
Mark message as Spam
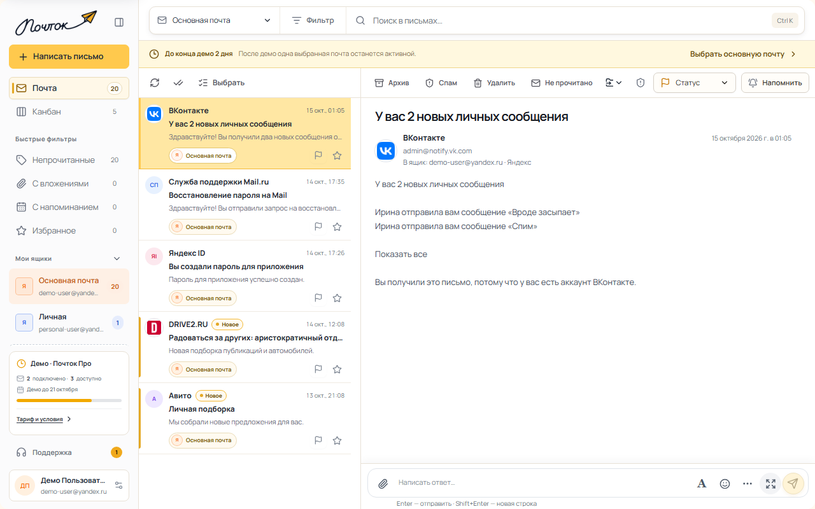click(x=441, y=83)
